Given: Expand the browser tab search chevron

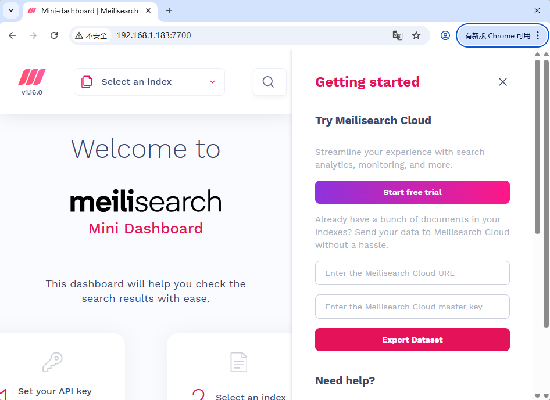Looking at the screenshot, I should [x=10, y=10].
